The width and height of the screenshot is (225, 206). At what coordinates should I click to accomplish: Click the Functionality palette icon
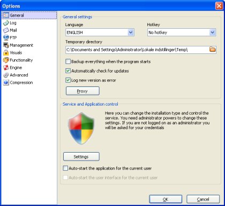6,60
